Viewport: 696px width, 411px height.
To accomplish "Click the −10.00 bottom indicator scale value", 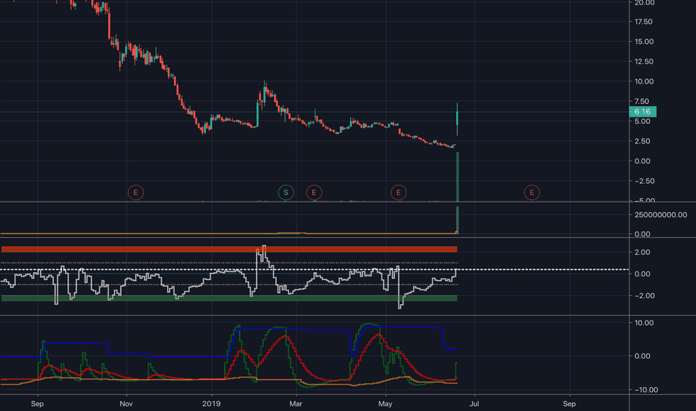I will point(646,390).
